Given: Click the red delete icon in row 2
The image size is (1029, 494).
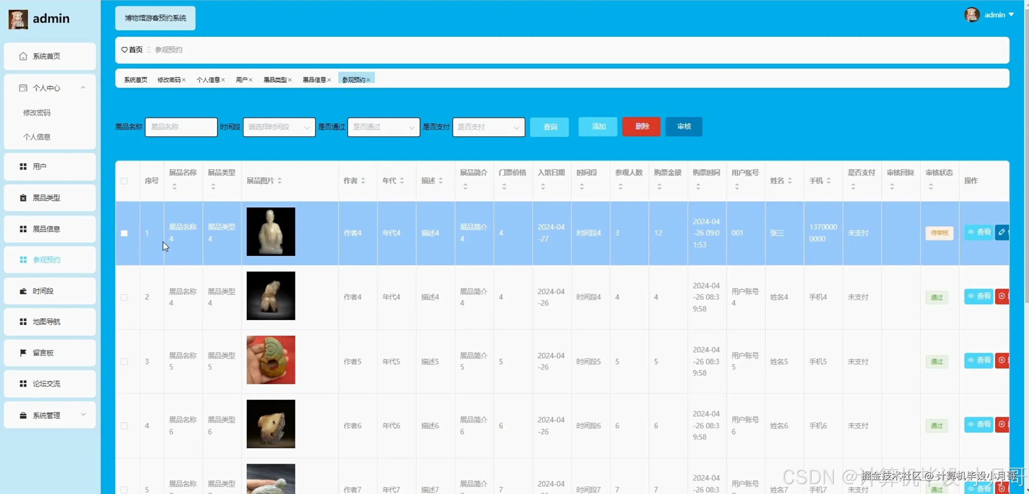Looking at the screenshot, I should point(1002,296).
